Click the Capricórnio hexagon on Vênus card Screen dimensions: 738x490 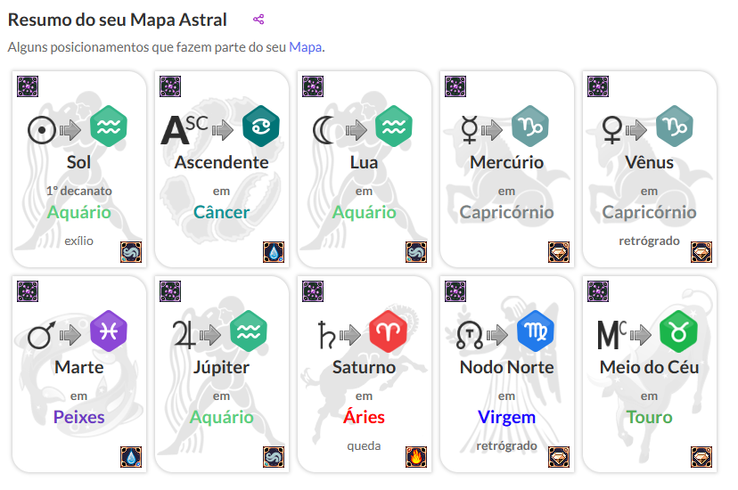point(674,127)
